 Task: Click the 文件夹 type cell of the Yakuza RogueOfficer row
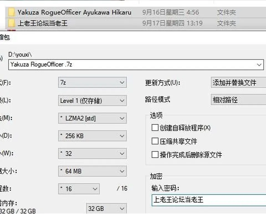pos(226,12)
